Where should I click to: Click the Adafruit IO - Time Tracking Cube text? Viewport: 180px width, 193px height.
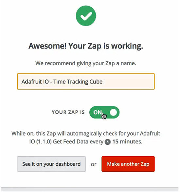(62, 82)
